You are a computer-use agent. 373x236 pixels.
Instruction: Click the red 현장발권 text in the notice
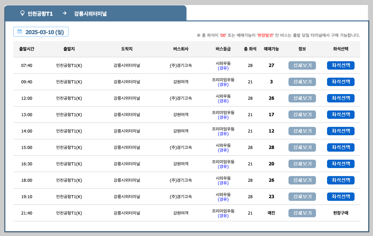[x=265, y=35]
